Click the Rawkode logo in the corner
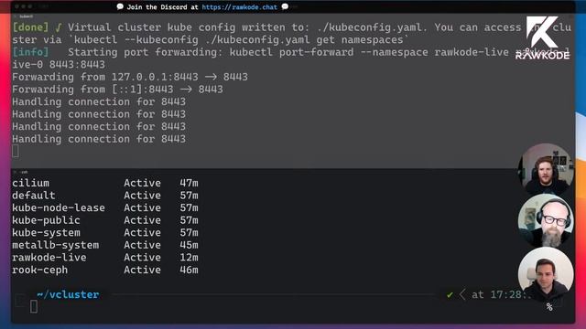The height and width of the screenshot is (329, 586). pyautogui.click(x=542, y=37)
